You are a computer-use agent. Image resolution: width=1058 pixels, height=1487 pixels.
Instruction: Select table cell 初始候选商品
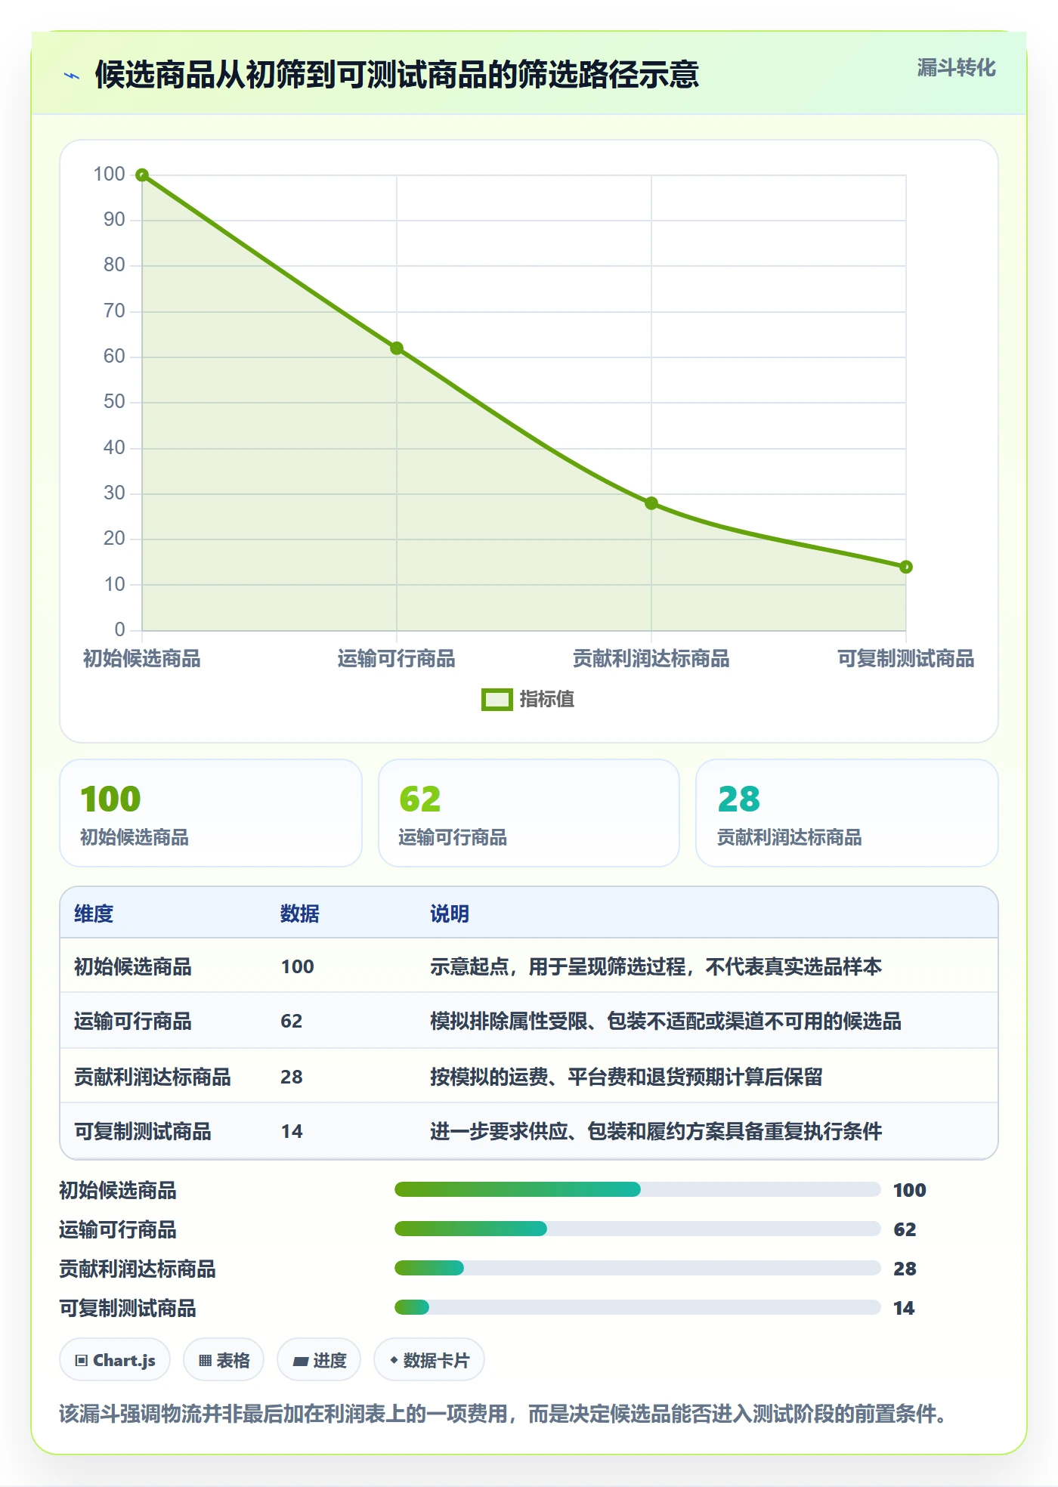coord(133,966)
